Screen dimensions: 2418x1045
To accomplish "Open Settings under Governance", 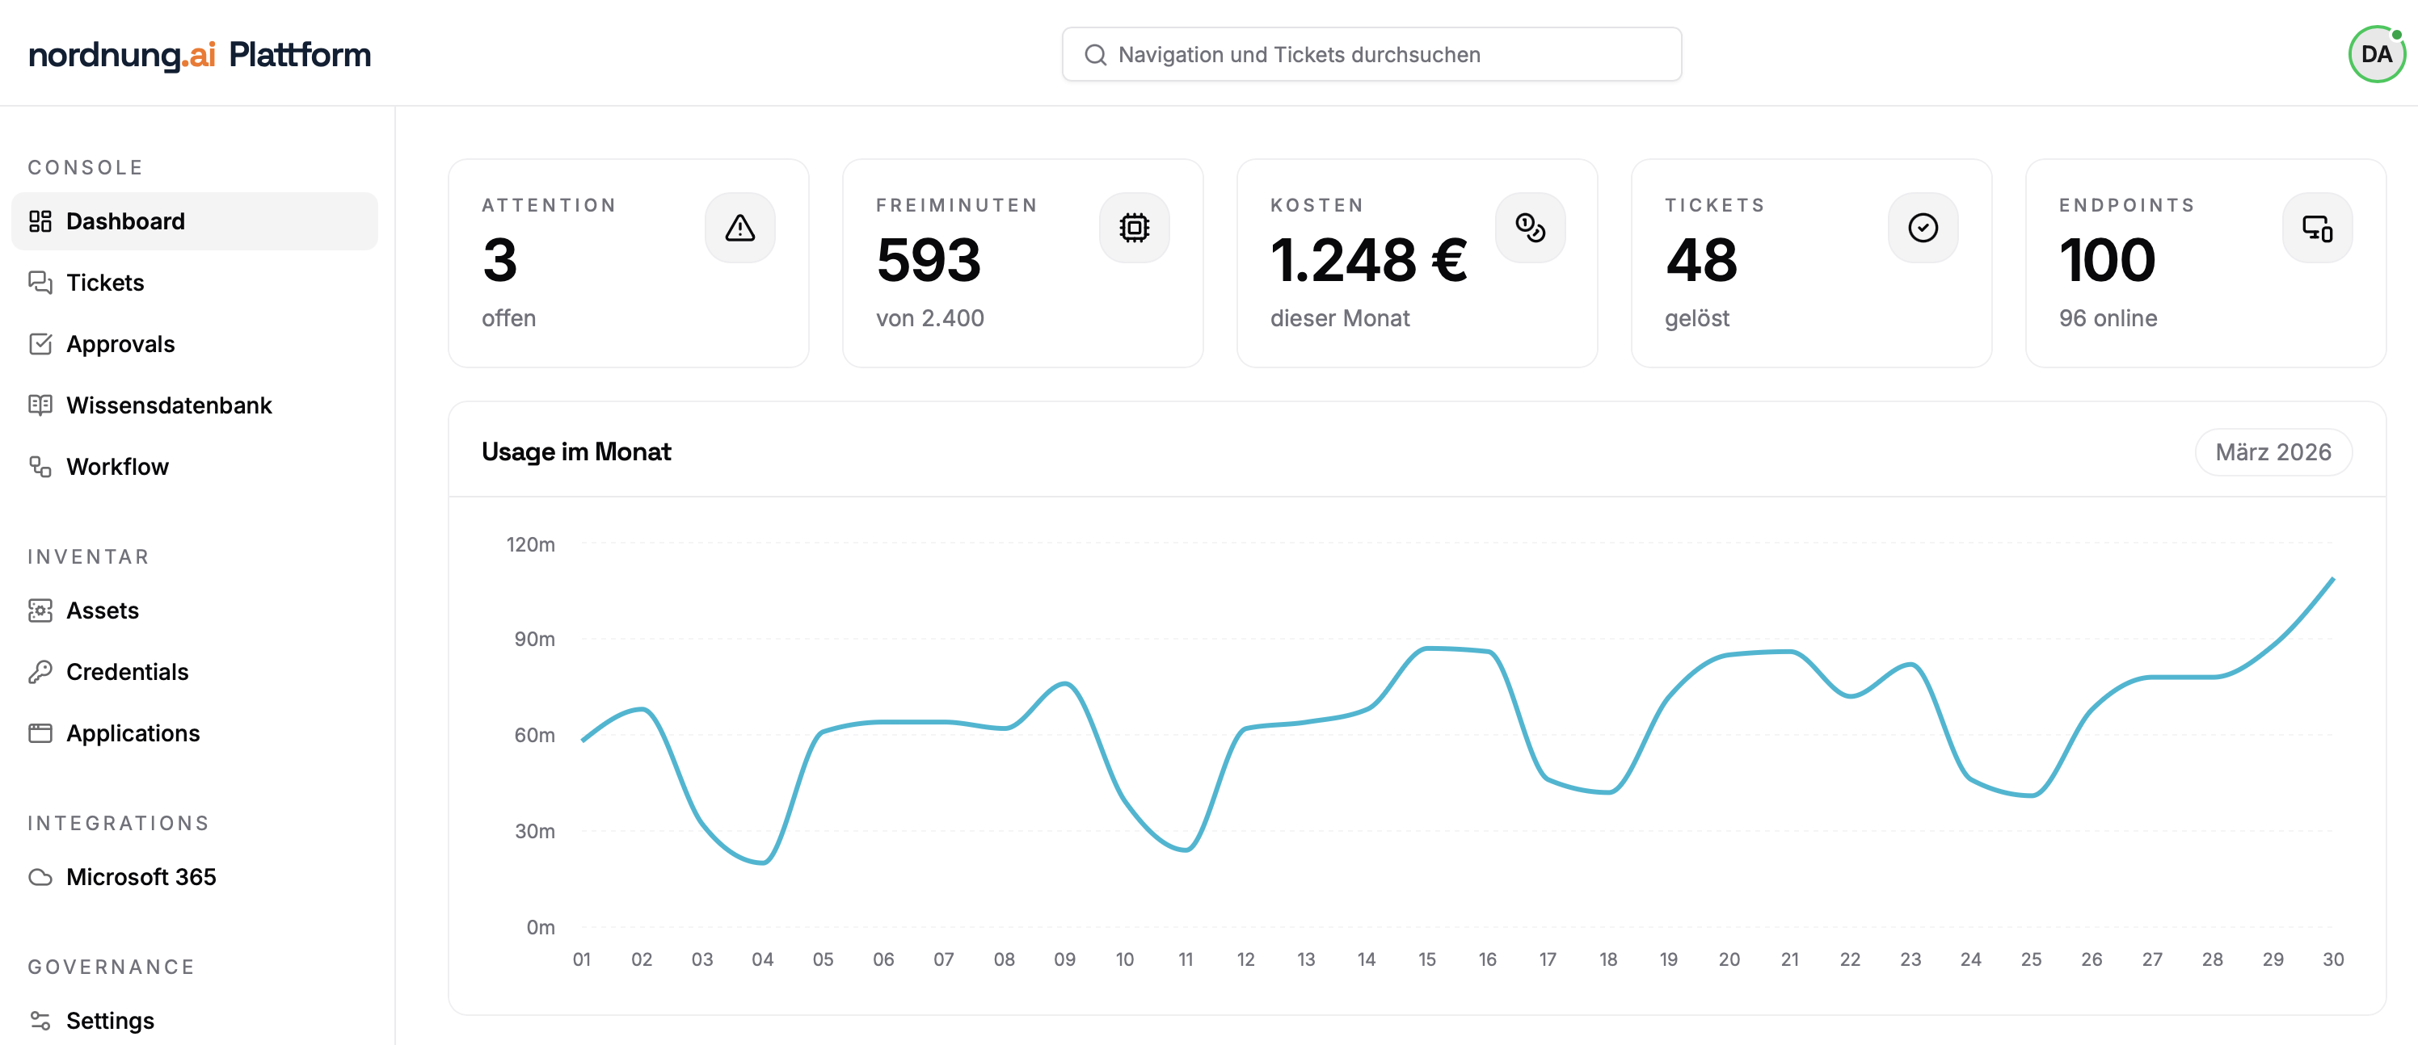I will (194, 1021).
